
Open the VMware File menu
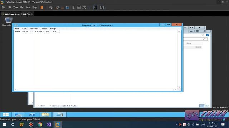pyautogui.click(x=3, y=7)
